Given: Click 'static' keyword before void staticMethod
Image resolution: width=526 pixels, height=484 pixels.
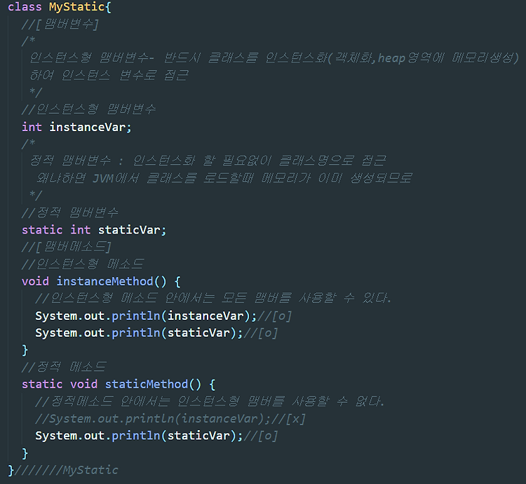Looking at the screenshot, I should click(42, 384).
